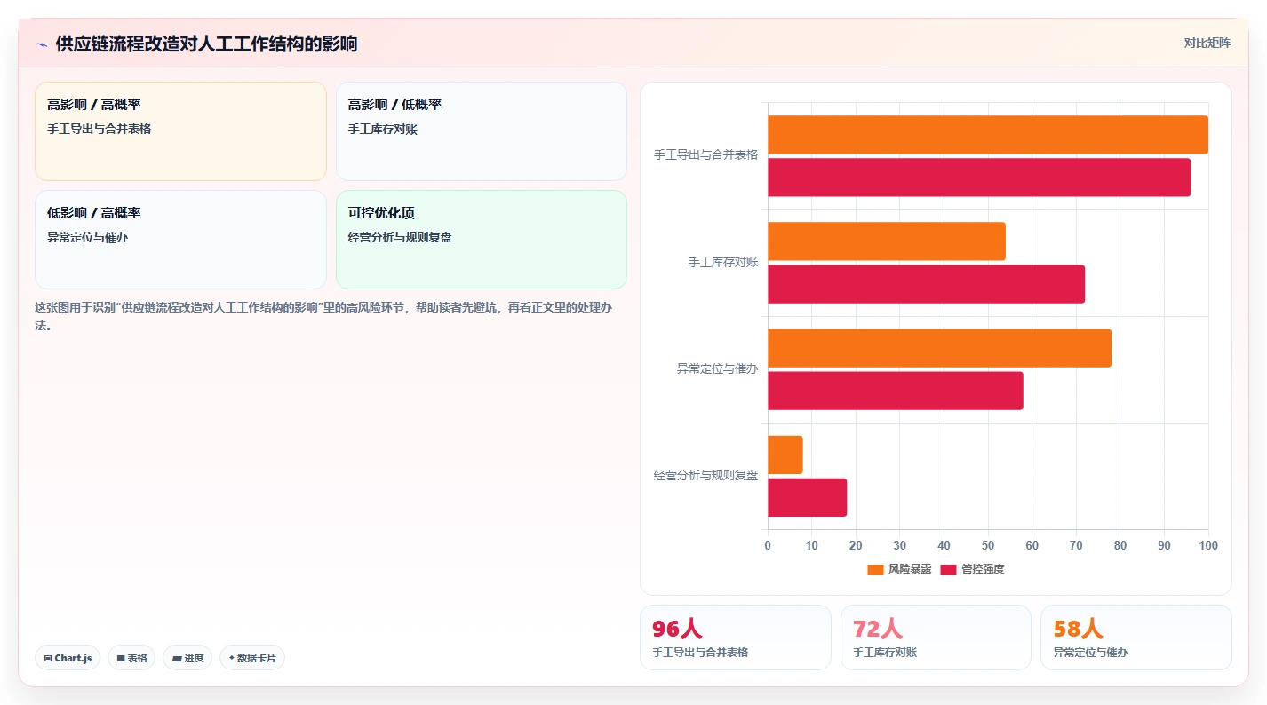Image resolution: width=1267 pixels, height=705 pixels.
Task: Click the 表格 tag chip
Action: tap(131, 658)
